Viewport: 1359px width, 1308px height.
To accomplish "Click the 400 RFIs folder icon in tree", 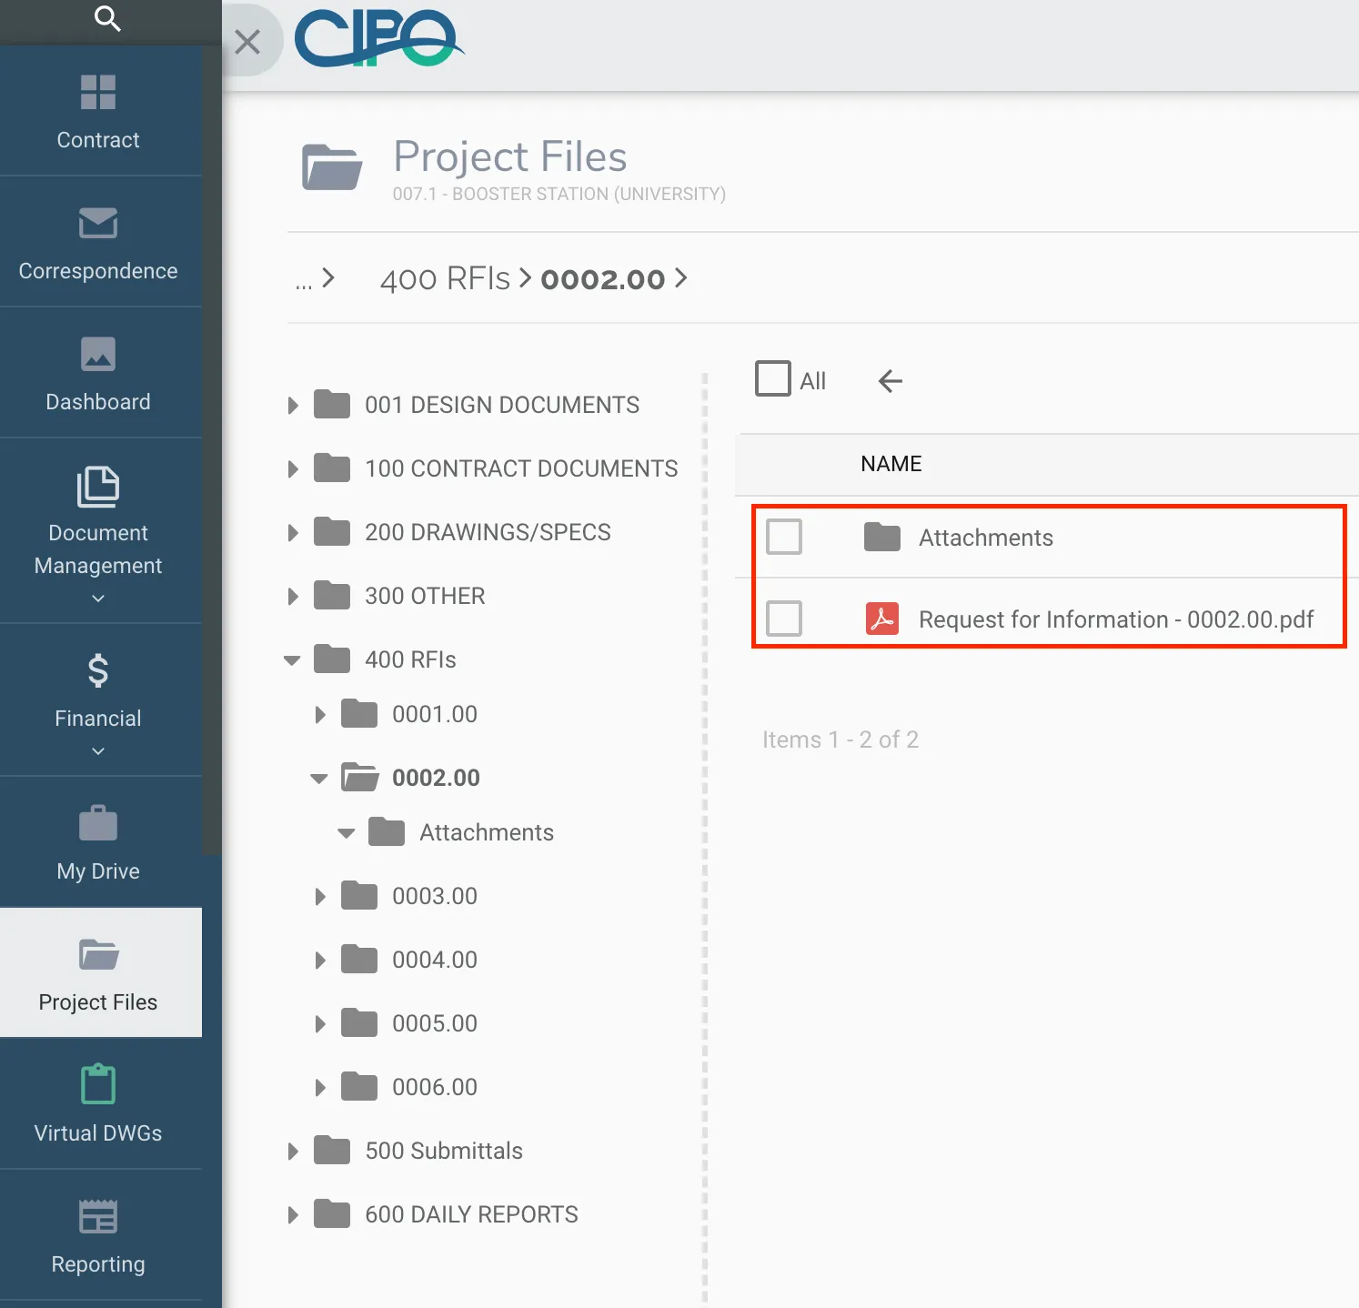I will (x=332, y=659).
